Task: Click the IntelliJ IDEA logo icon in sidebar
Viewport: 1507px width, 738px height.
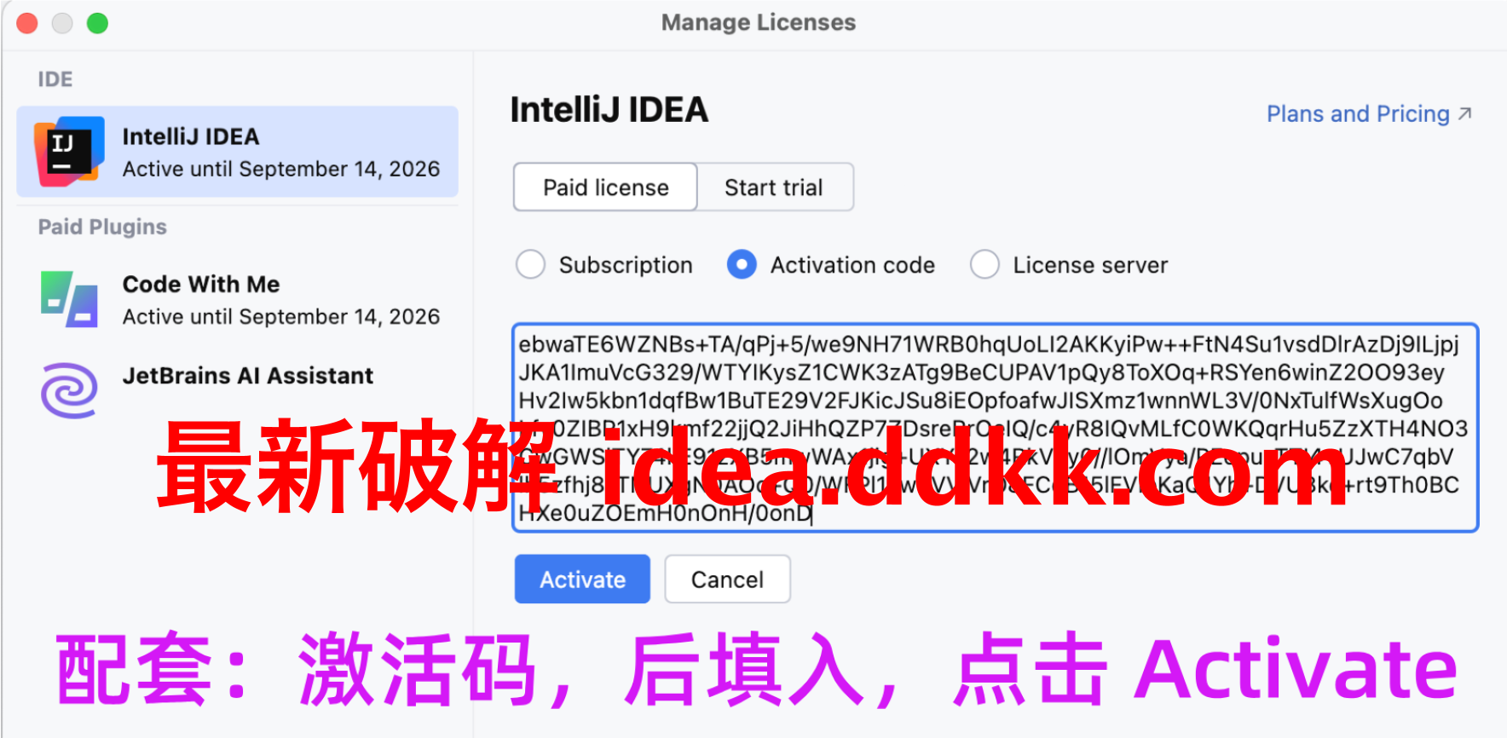Action: click(x=69, y=151)
